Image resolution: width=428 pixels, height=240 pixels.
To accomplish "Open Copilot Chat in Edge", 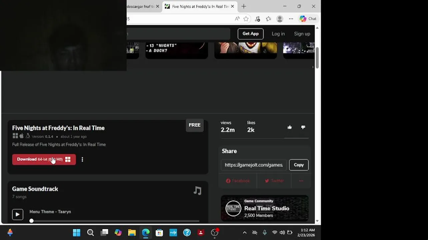I will click(x=308, y=19).
